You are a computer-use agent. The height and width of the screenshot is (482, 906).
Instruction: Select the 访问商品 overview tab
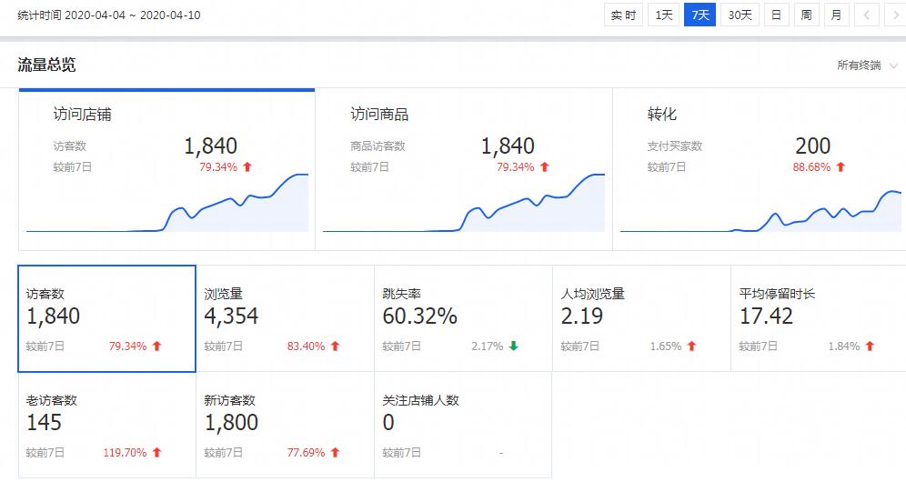tap(463, 169)
